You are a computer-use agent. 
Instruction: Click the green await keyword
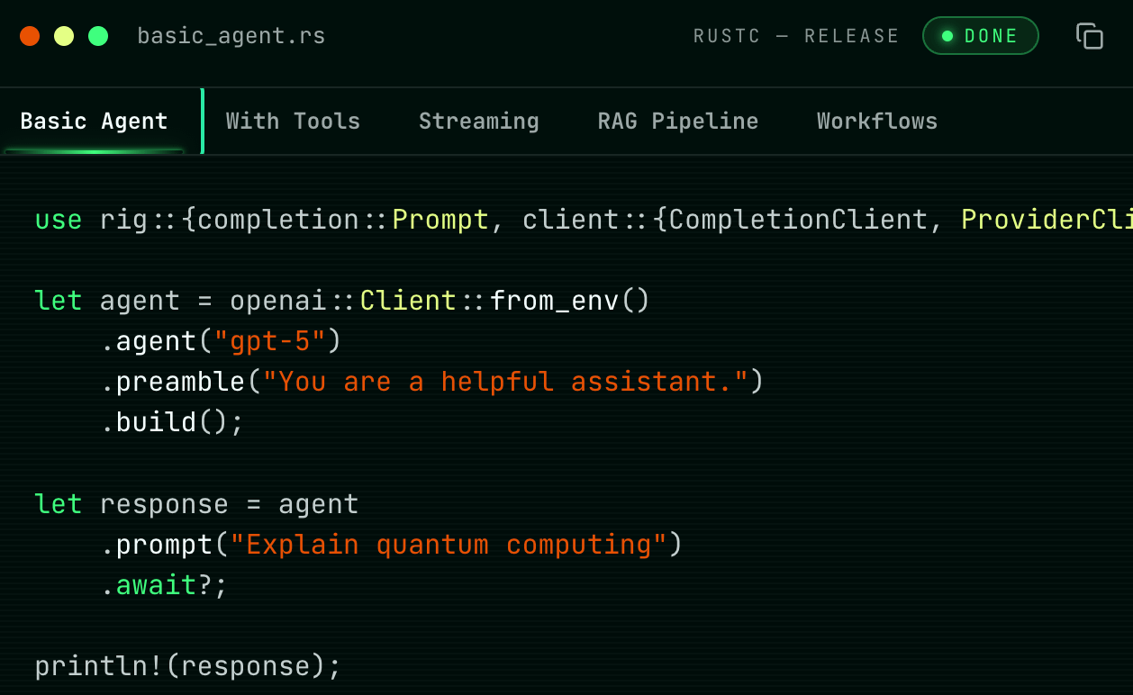(x=156, y=585)
